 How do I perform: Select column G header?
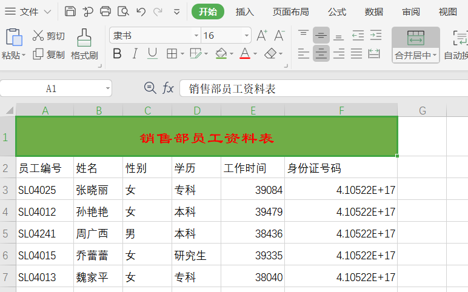coord(422,110)
